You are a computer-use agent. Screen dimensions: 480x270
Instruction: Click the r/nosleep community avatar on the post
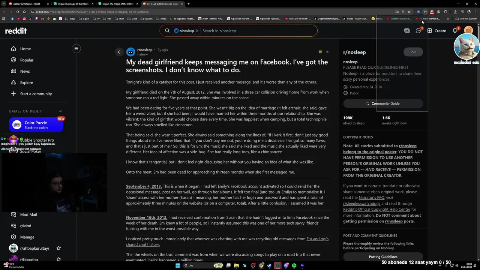(x=130, y=52)
